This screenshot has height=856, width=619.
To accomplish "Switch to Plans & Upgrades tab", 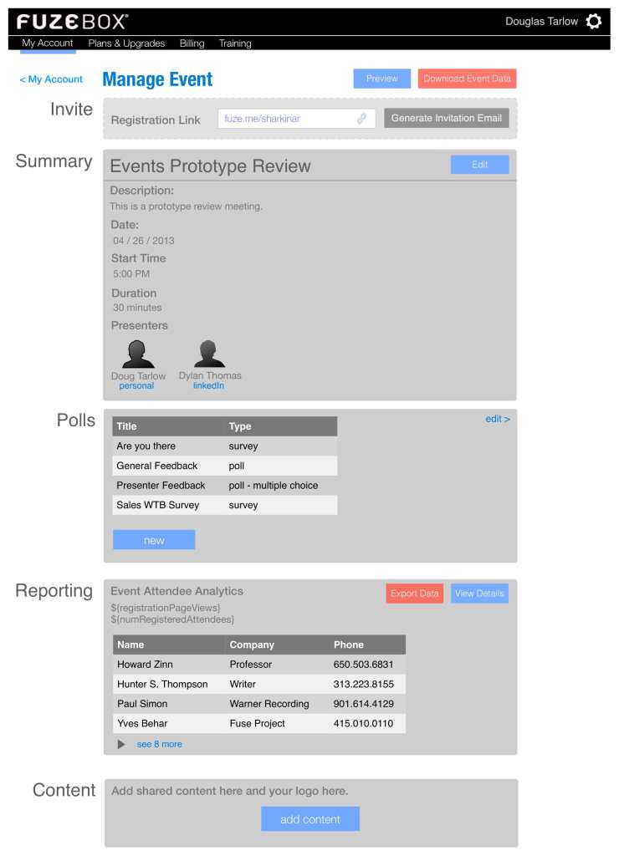I will tap(126, 43).
